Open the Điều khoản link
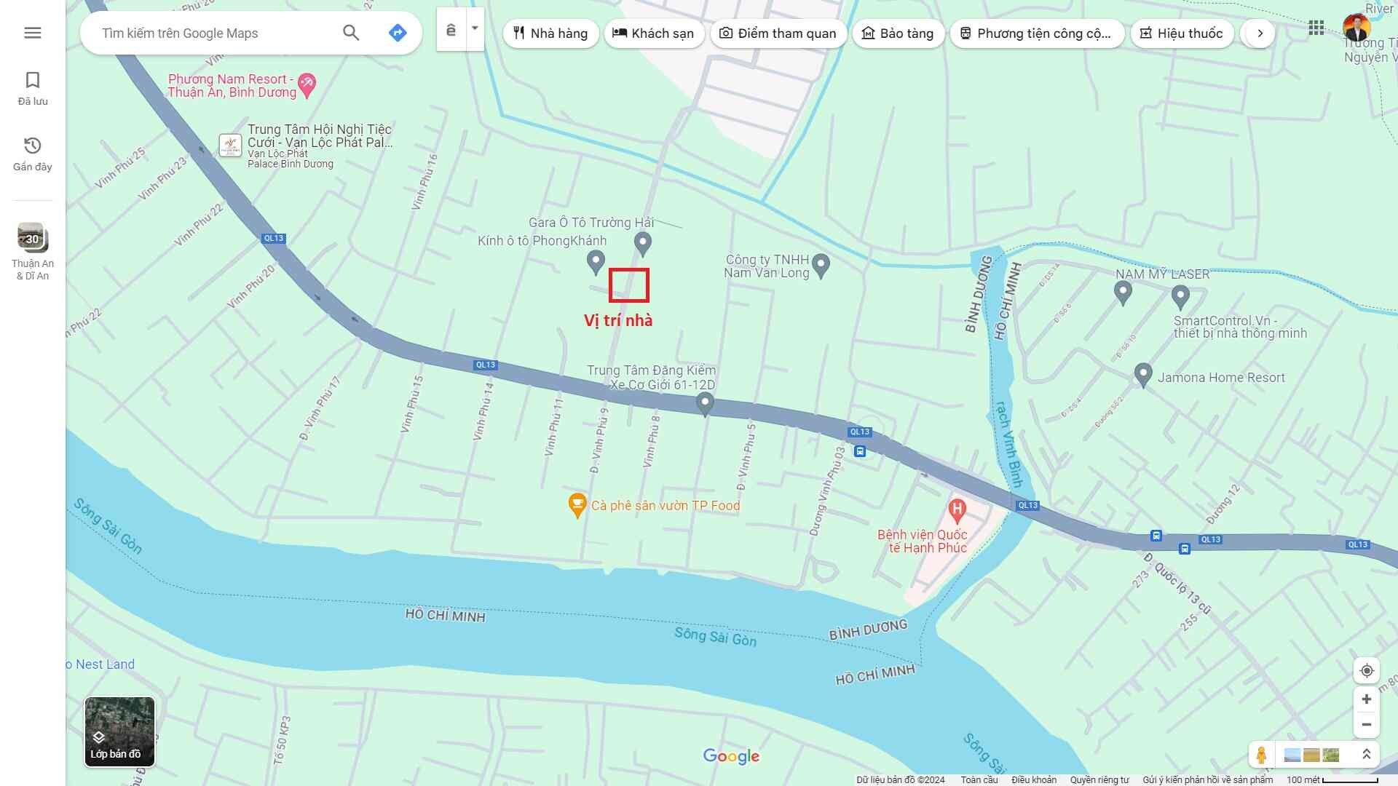This screenshot has width=1398, height=786. coord(1033,779)
